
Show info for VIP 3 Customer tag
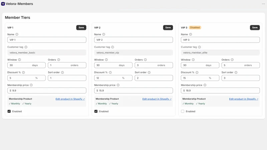[199, 47]
